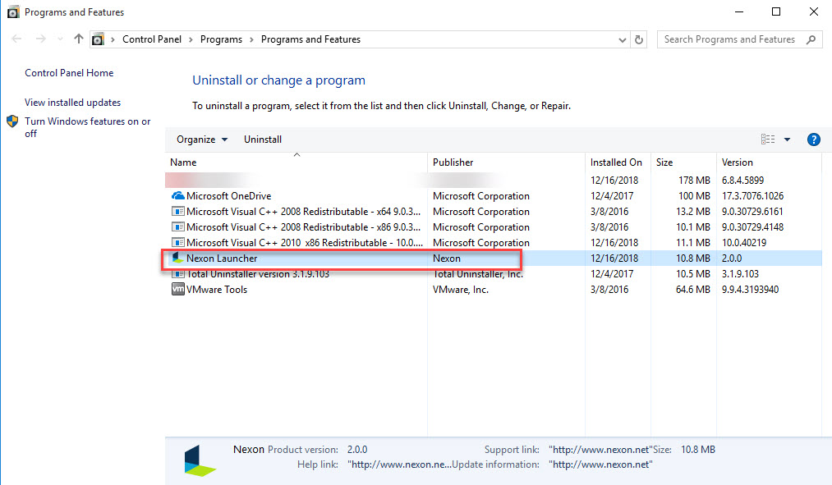Image resolution: width=832 pixels, height=485 pixels.
Task: Click the Uninstall toolbar button
Action: click(x=263, y=140)
